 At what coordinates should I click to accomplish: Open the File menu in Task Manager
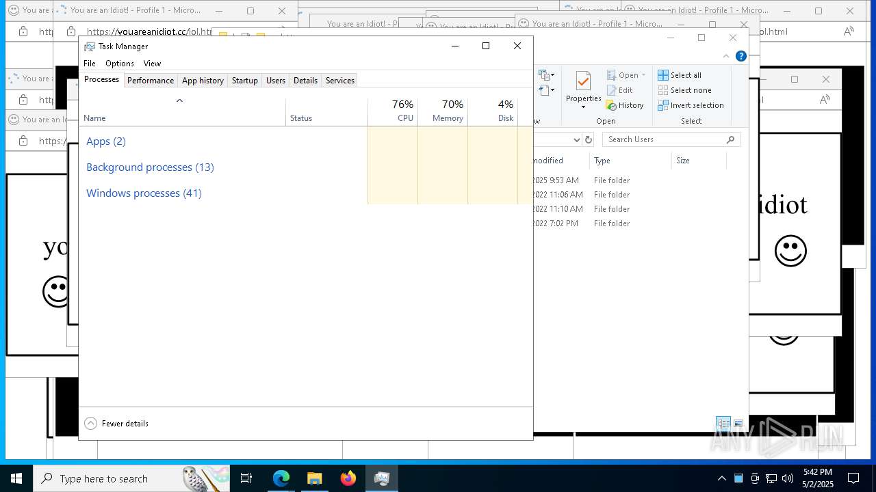(90, 63)
